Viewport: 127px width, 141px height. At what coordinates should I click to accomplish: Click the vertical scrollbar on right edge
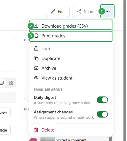click(125, 70)
